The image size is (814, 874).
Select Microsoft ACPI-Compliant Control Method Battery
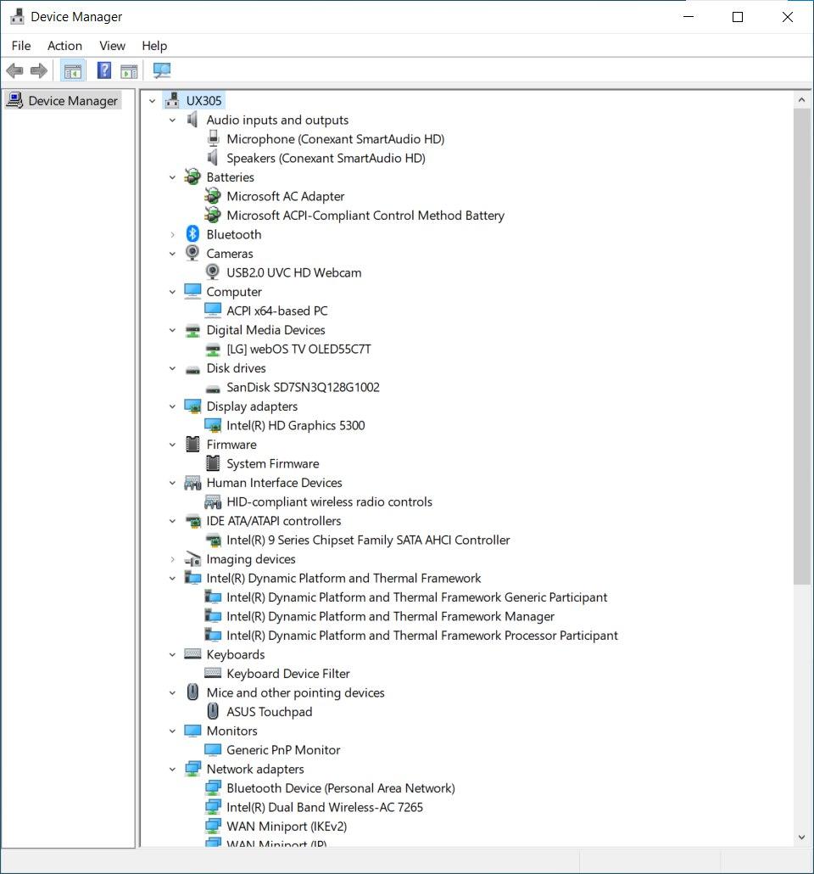365,216
